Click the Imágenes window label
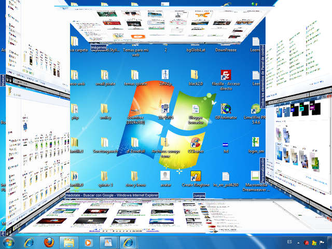The width and height of the screenshot is (332, 249). pyautogui.click(x=99, y=47)
